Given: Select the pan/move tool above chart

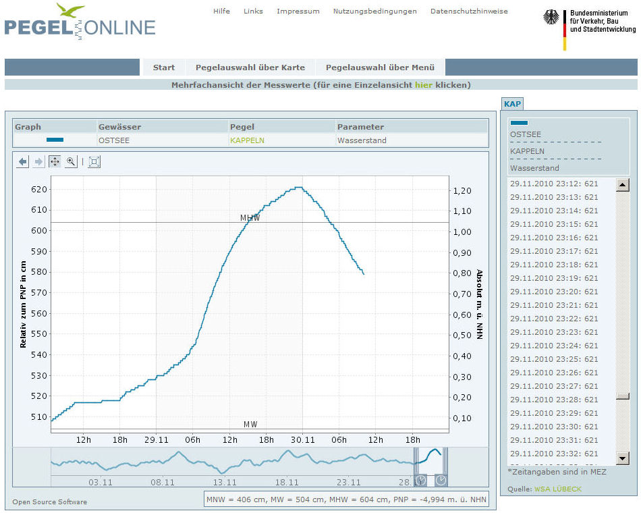Looking at the screenshot, I should point(55,162).
